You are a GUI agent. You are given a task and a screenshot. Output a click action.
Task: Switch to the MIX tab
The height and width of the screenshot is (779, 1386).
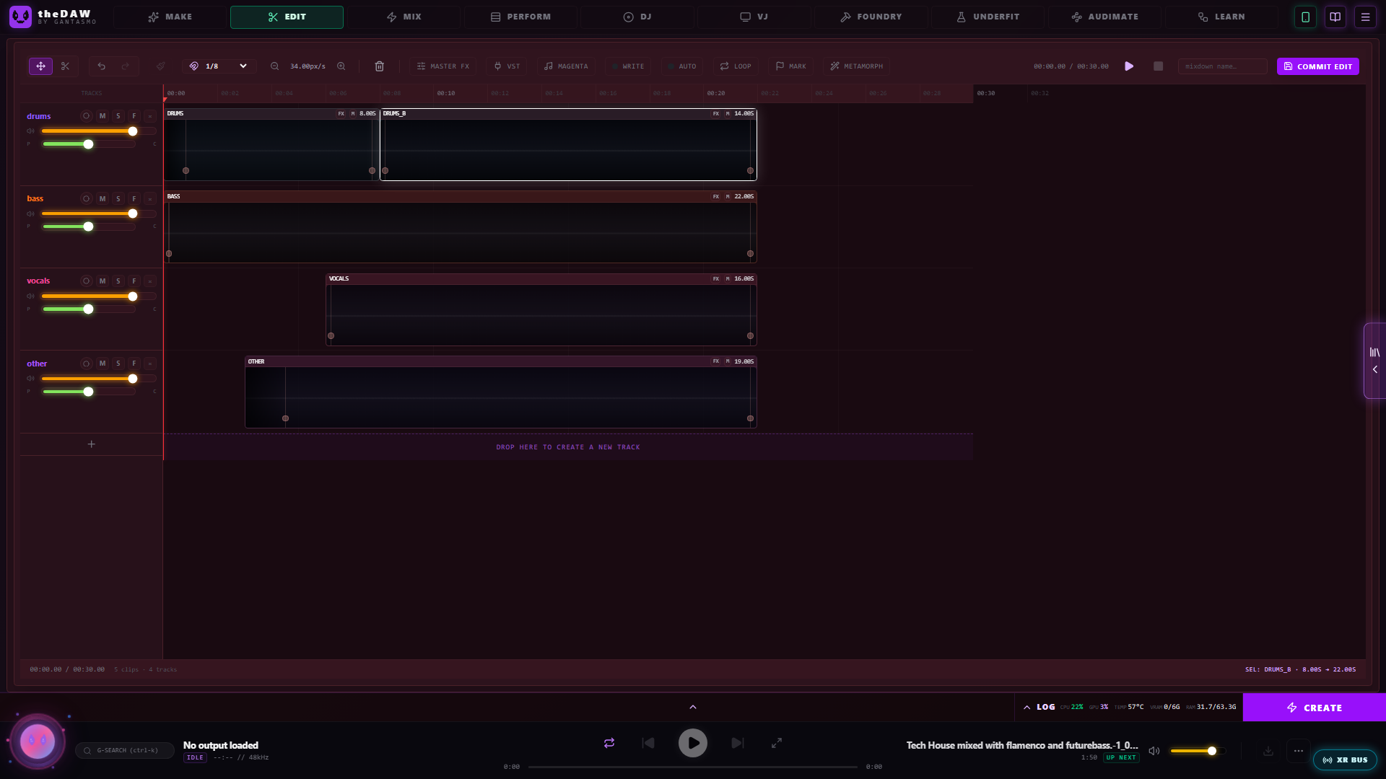pos(404,17)
